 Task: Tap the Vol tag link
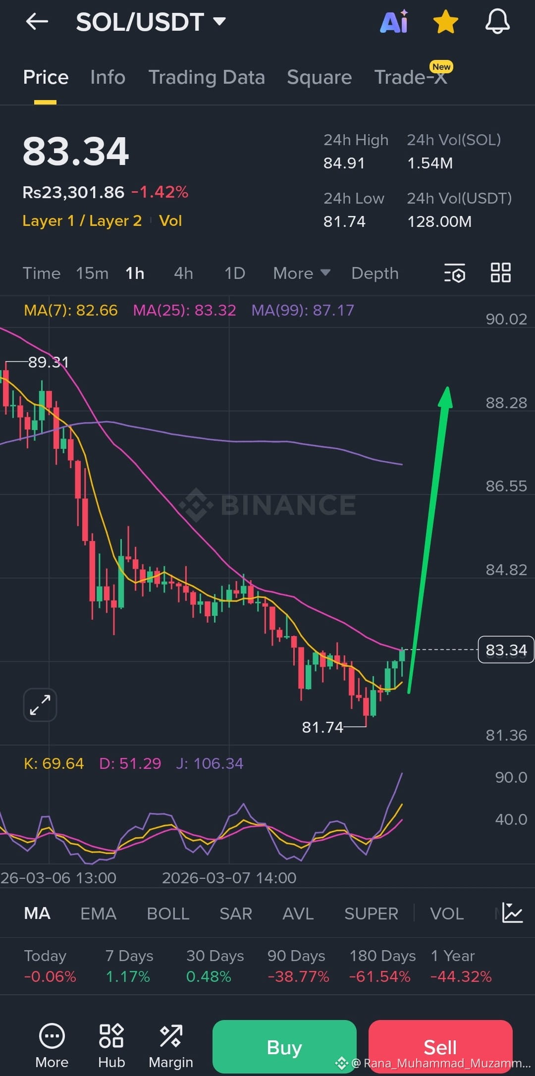(x=170, y=220)
